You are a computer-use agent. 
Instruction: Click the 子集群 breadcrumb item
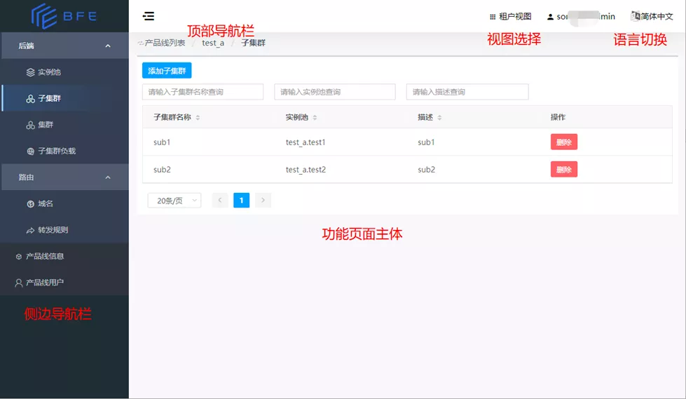254,43
